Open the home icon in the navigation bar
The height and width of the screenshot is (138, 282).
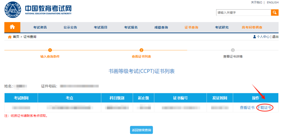[x=12, y=27]
